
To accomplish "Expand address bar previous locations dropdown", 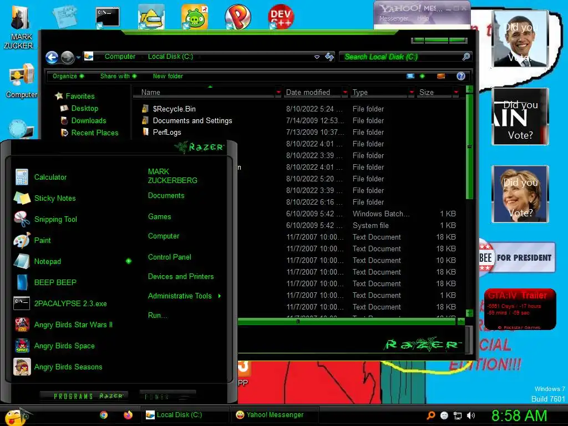I will 317,57.
